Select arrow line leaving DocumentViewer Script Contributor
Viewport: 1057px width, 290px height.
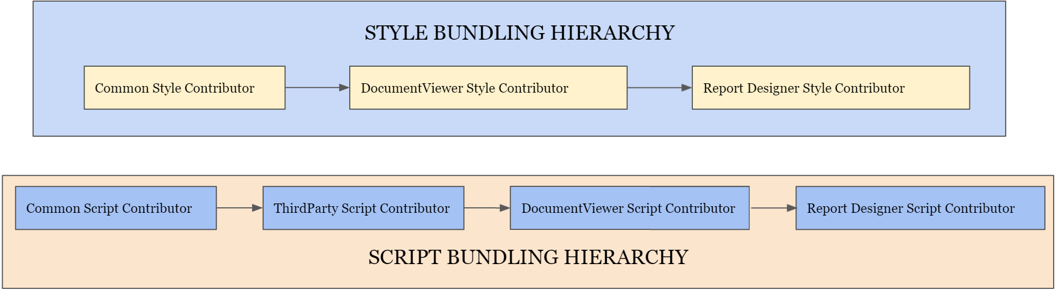768,208
